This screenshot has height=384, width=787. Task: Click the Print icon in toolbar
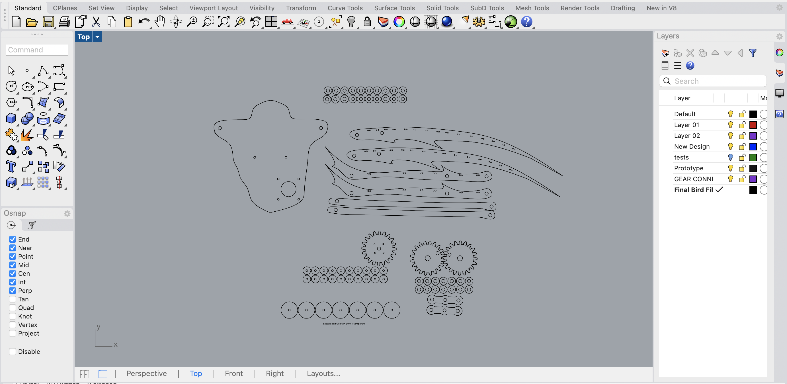pos(64,22)
